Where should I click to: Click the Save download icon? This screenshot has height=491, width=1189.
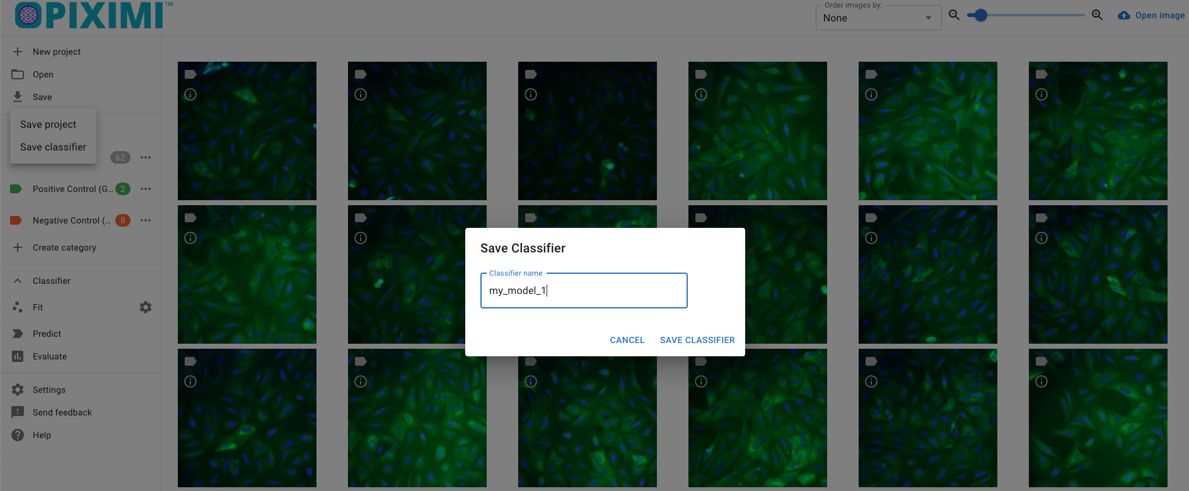pos(18,97)
